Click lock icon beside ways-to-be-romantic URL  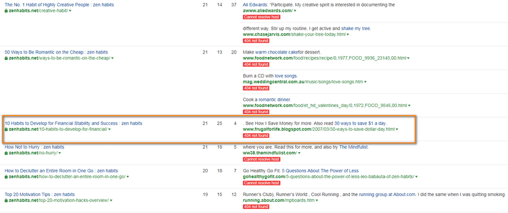click(6, 58)
